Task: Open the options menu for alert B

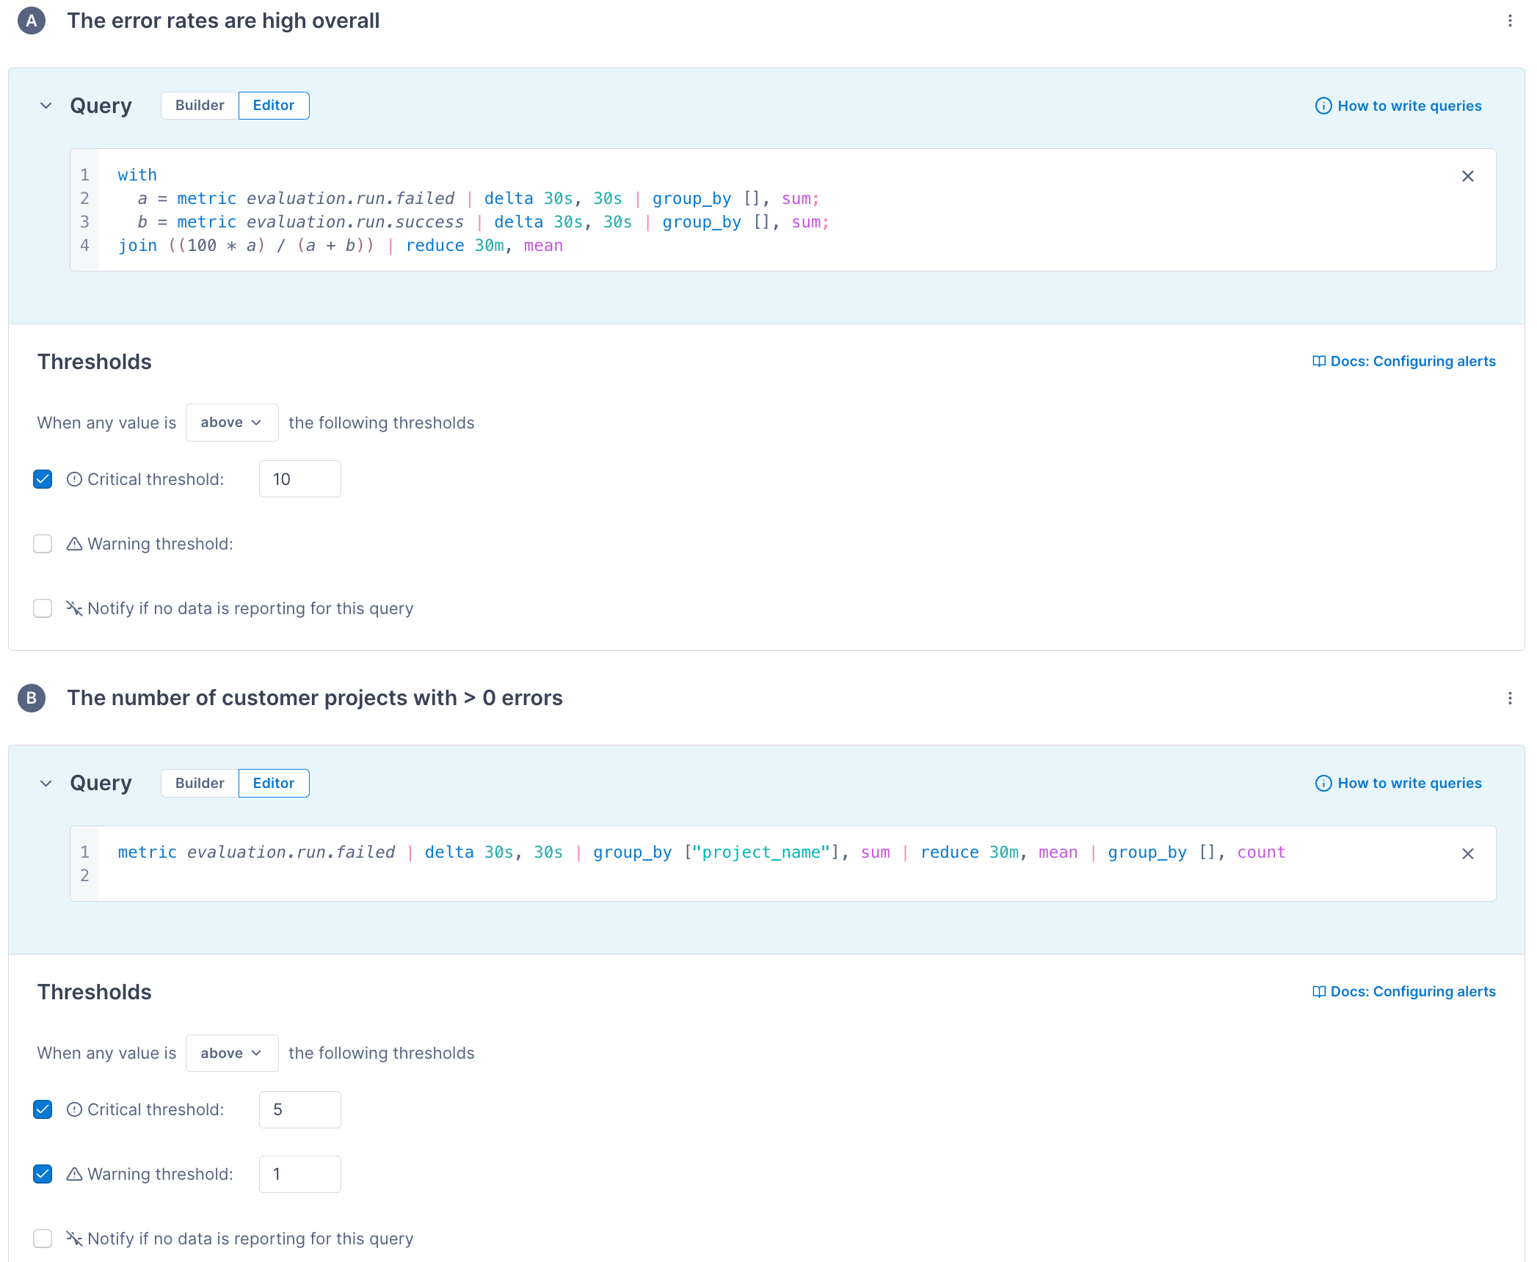Action: tap(1510, 698)
